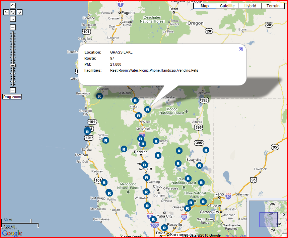This screenshot has width=288, height=238.
Task: Click the rest area marker near Burney
Action: [x=156, y=141]
